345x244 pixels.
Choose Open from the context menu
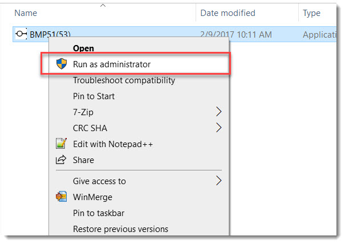click(x=83, y=48)
